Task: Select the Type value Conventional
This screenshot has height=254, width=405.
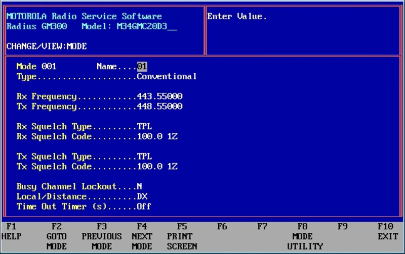Action: [167, 77]
